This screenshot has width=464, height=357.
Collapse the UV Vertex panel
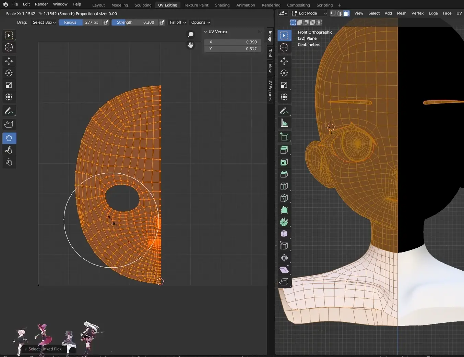pyautogui.click(x=205, y=32)
